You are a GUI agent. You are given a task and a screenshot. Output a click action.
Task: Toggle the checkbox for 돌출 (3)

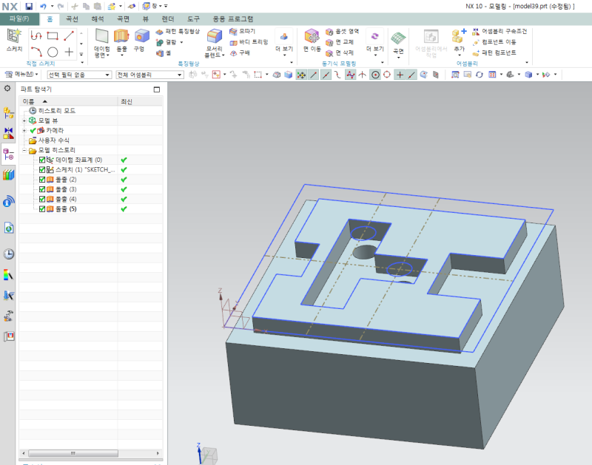[42, 189]
